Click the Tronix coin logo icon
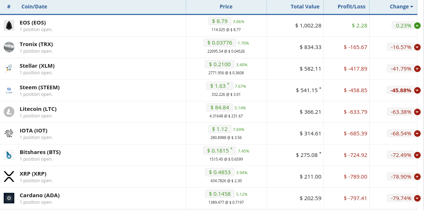Image resolution: width=424 pixels, height=210 pixels. point(9,47)
